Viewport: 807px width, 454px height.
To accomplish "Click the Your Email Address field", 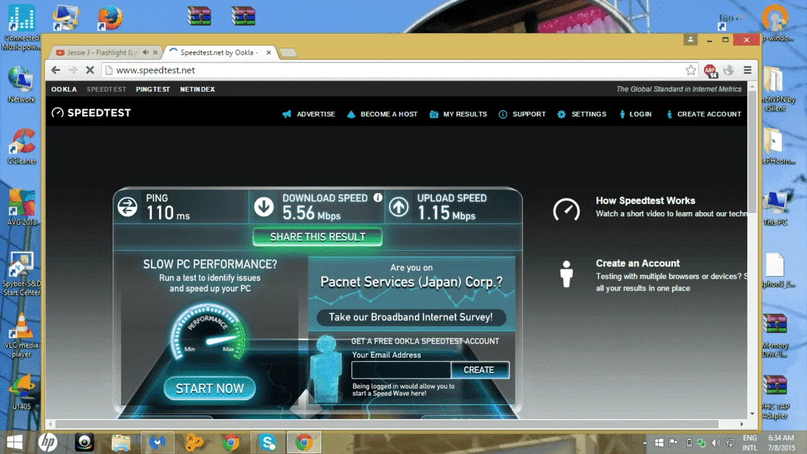I will pyautogui.click(x=401, y=370).
